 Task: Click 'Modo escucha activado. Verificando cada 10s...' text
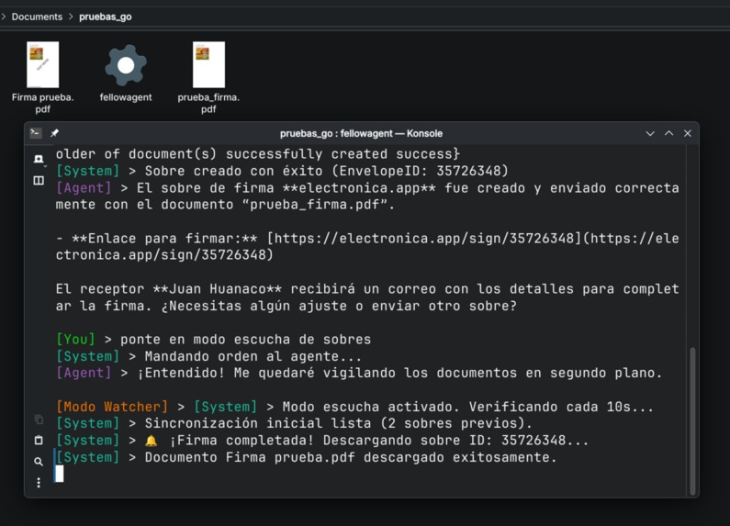(468, 407)
